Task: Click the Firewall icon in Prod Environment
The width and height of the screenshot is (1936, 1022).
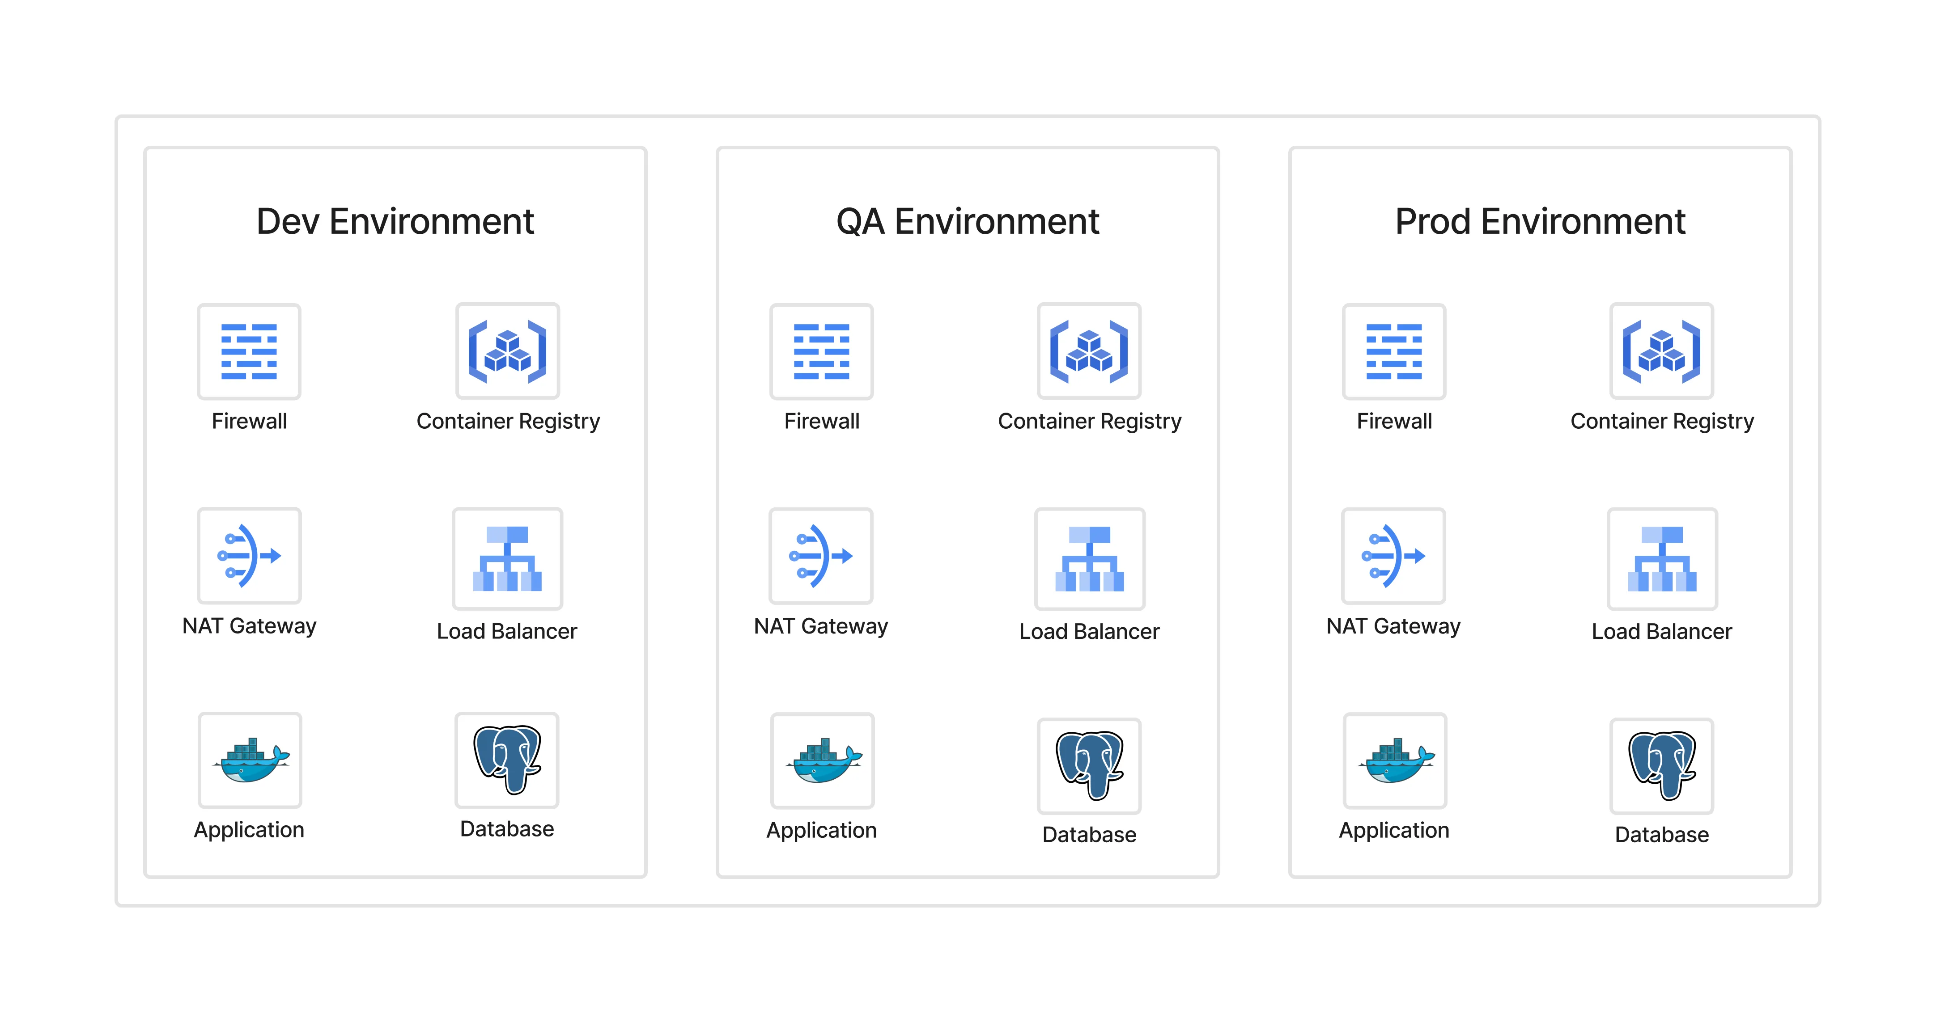Action: tap(1393, 351)
